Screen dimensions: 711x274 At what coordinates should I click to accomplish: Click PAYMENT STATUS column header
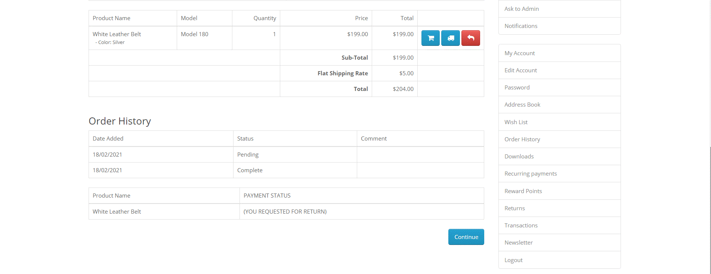click(x=267, y=195)
